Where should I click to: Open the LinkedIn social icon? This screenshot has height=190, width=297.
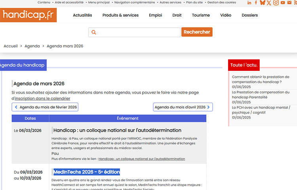tap(249, 3)
